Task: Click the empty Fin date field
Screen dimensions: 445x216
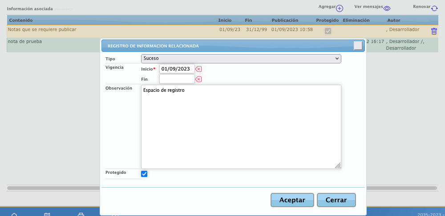Action: pyautogui.click(x=177, y=79)
